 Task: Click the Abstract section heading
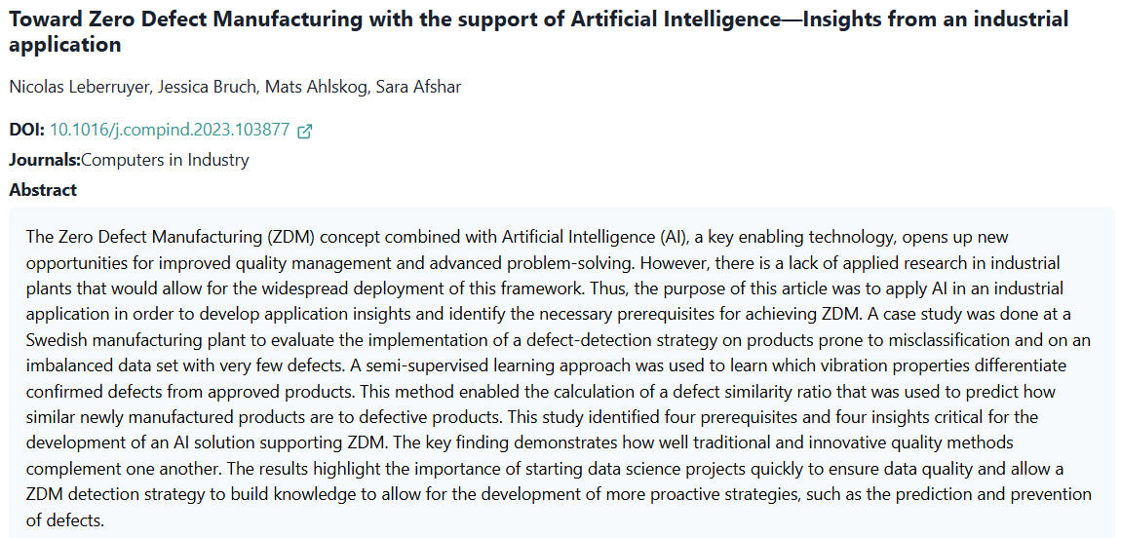click(43, 190)
